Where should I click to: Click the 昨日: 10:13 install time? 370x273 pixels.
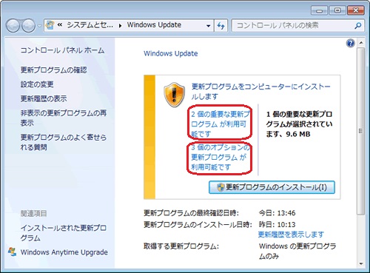(277, 224)
